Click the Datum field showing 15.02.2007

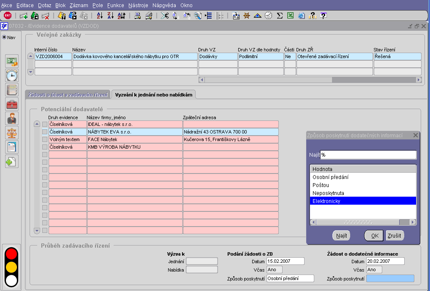(x=286, y=261)
